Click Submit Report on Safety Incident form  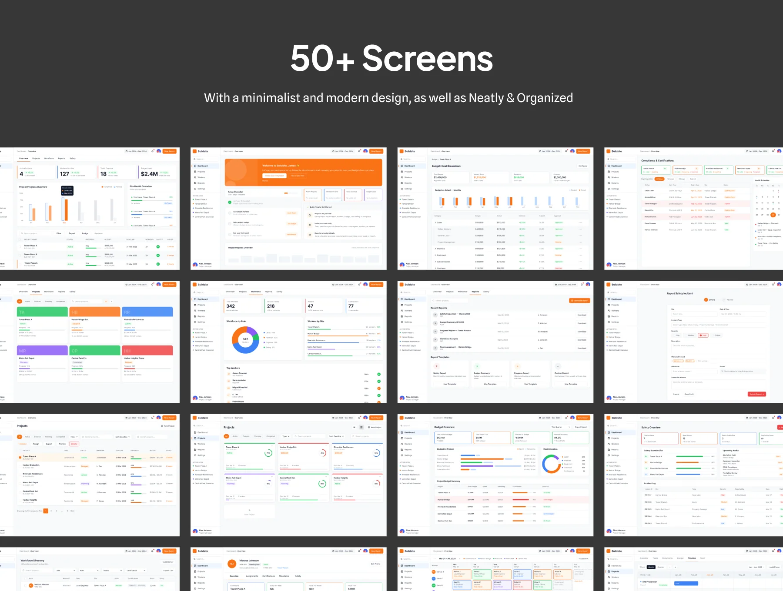point(757,394)
